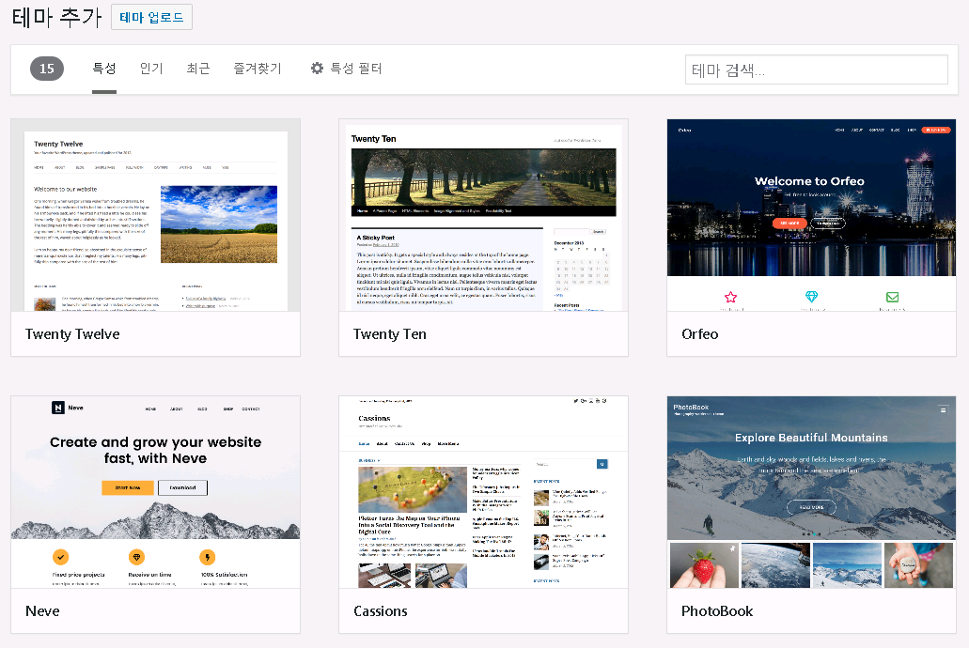Click the Neve theme name label
969x648 pixels.
[42, 611]
